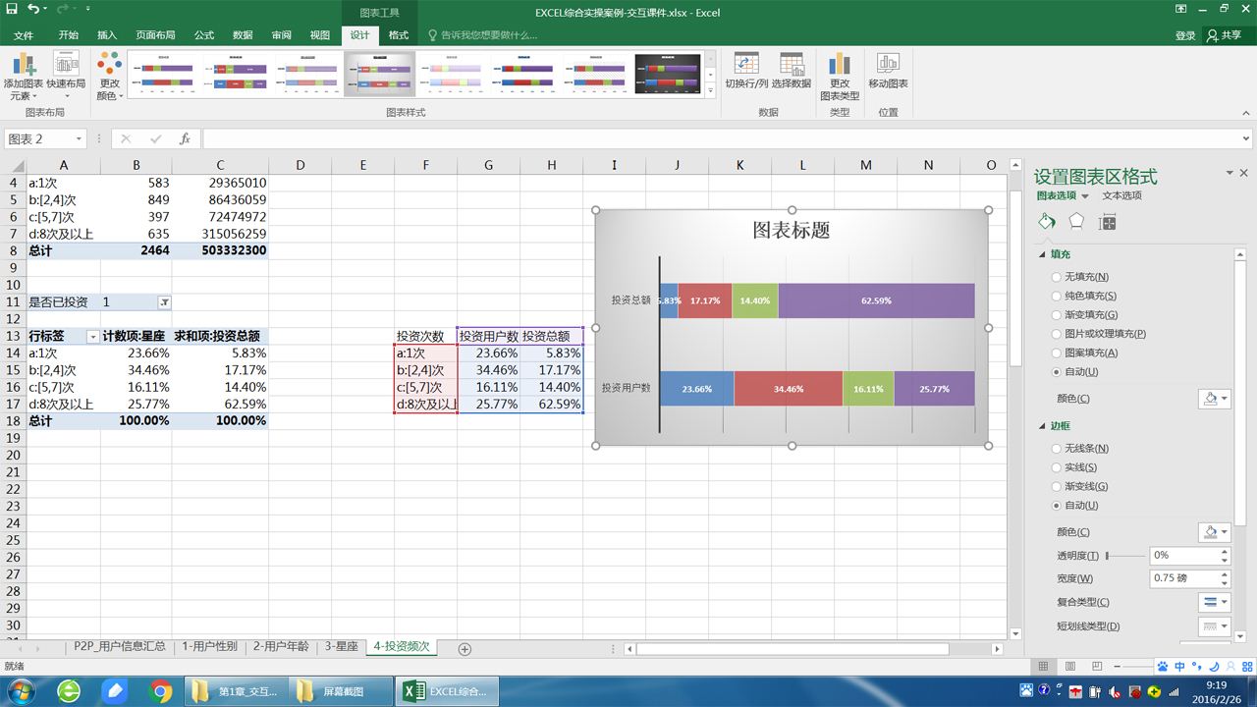The height and width of the screenshot is (707, 1257).
Task: Collapse the 填充 (Fill) section
Action: (x=1042, y=255)
